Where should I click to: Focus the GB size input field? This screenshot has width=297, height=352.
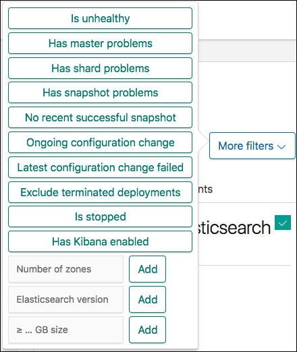tap(65, 330)
